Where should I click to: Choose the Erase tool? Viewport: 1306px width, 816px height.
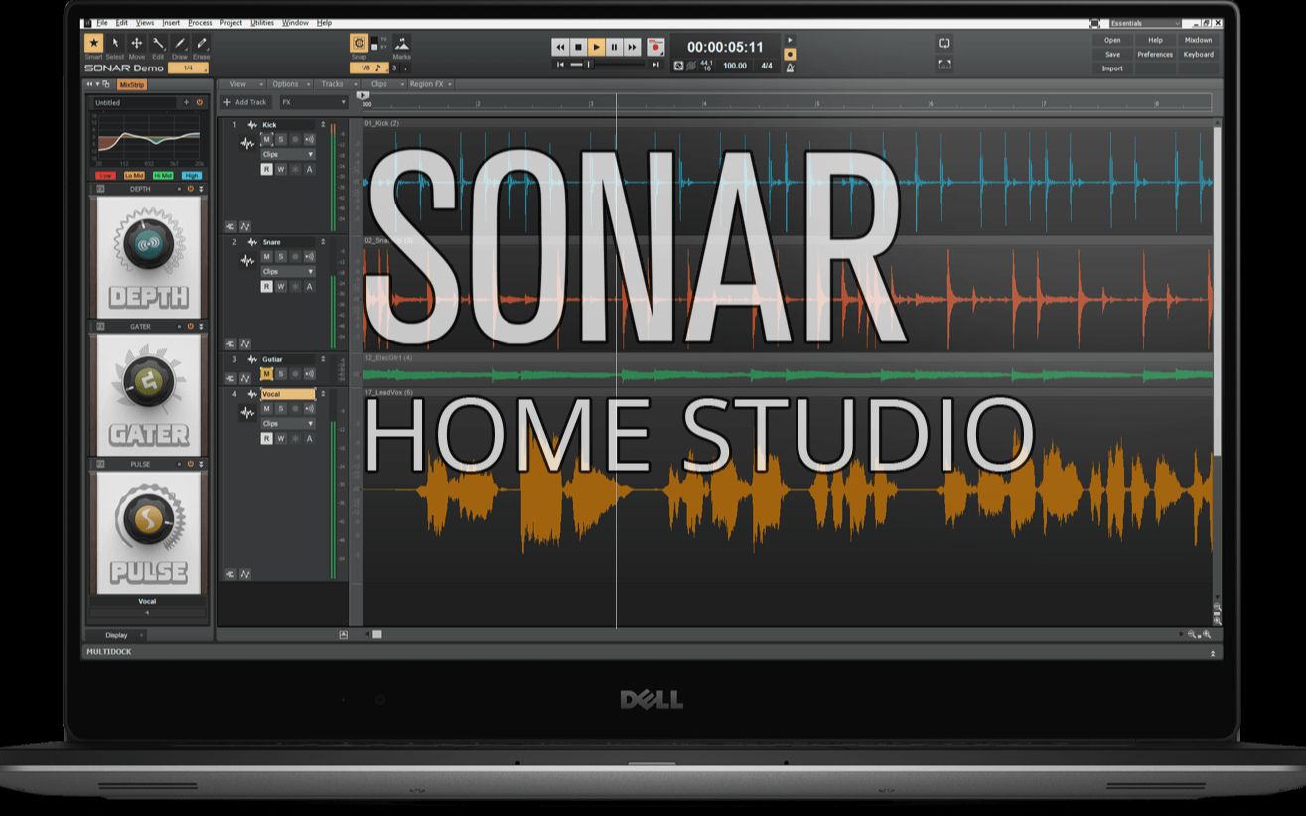(201, 43)
